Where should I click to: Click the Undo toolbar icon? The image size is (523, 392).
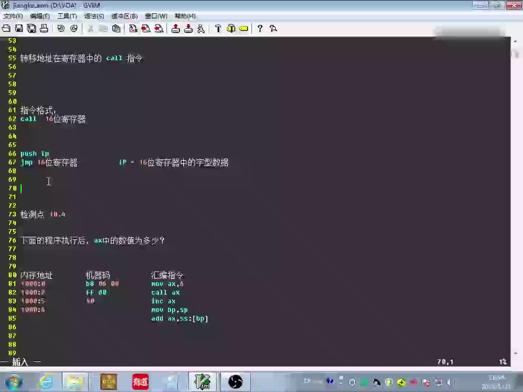coord(61,28)
